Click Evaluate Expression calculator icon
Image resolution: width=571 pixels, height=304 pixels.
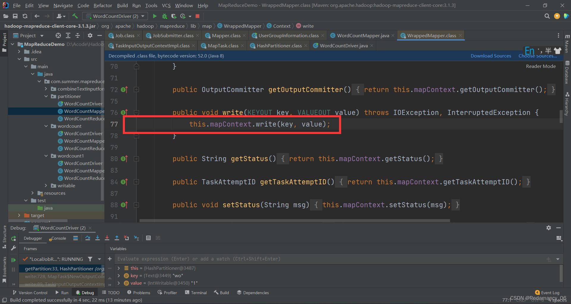148,238
